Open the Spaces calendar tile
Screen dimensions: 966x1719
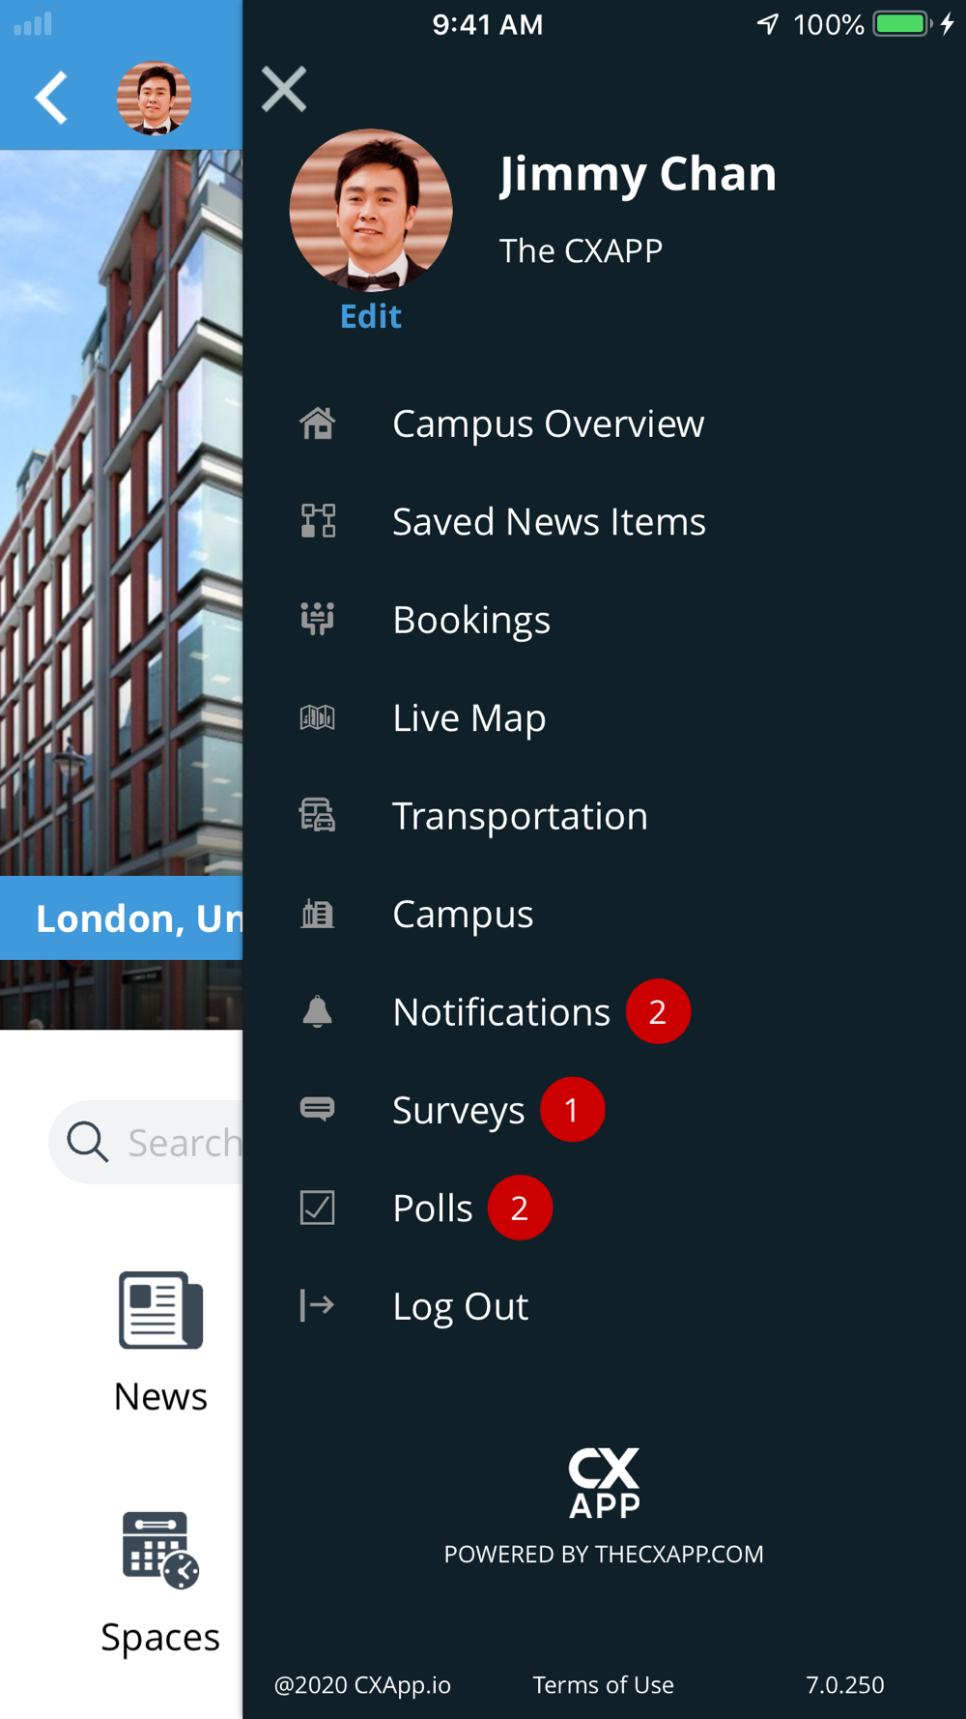[160, 1582]
